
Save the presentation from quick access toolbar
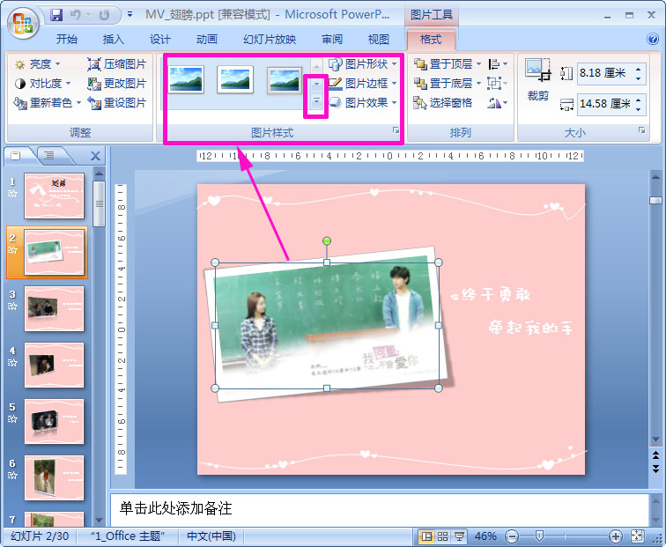coord(56,15)
